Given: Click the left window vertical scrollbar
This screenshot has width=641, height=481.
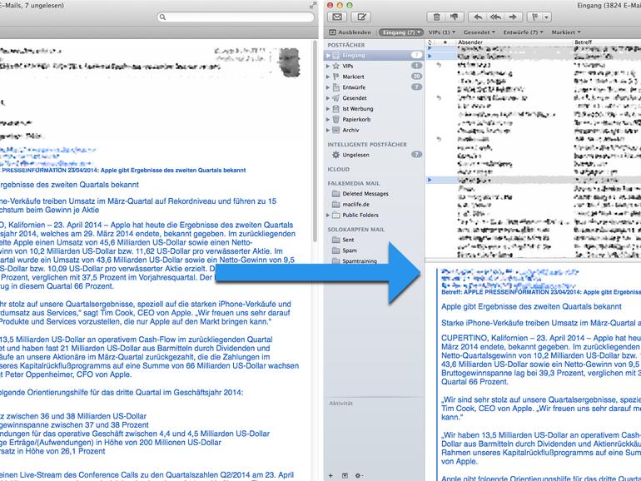Looking at the screenshot, I should point(316,141).
